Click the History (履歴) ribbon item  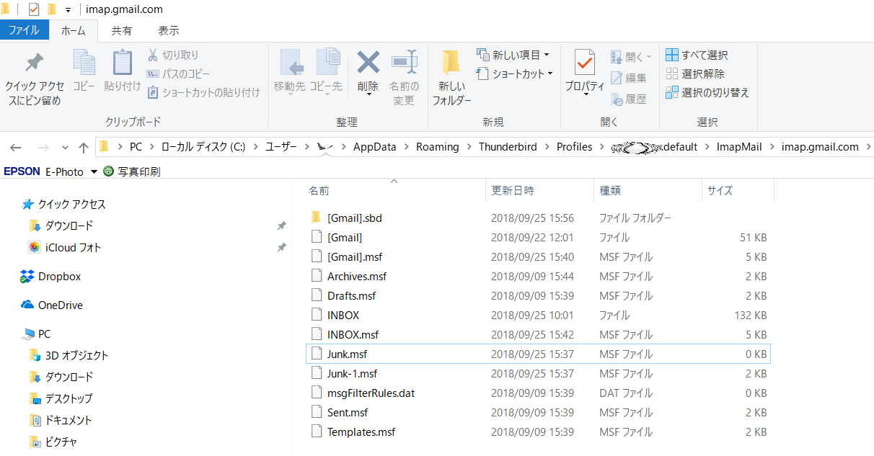coord(629,99)
